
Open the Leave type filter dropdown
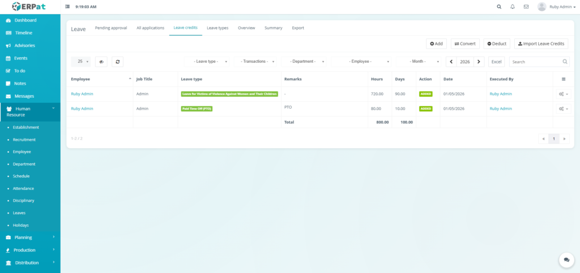pyautogui.click(x=207, y=62)
